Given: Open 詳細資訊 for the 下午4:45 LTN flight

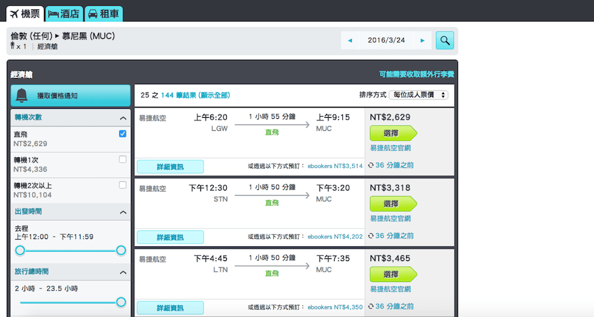Looking at the screenshot, I should click(x=170, y=308).
